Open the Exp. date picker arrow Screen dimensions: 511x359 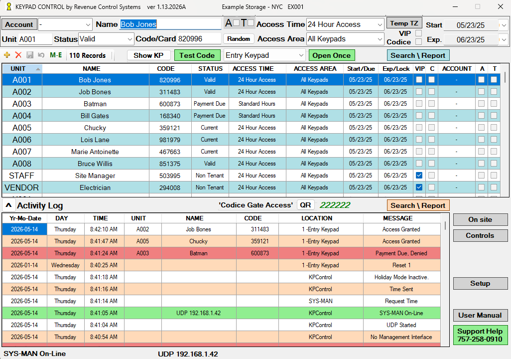click(504, 40)
